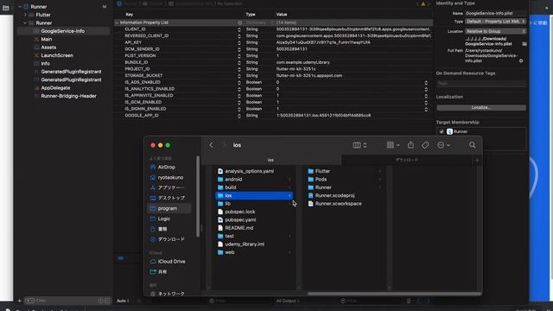Toggle IS_ADS_ENABLED boolean value stepper
The width and height of the screenshot is (553, 311).
click(x=426, y=83)
